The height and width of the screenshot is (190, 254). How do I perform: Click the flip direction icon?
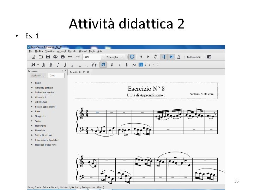134,65
